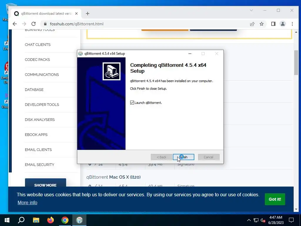Click the qBittorrent Setup title icon

point(81,54)
